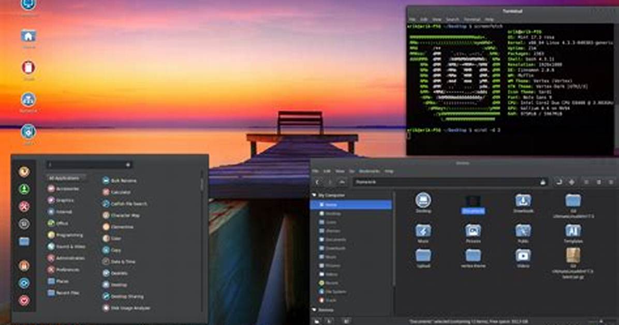
Task: Launch Date & Time from the menu list
Action: [119, 261]
